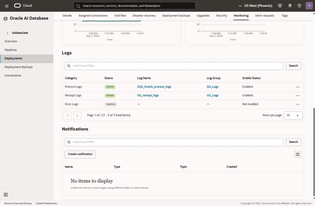Open GG_Logs group link for Restapi Logs
Image resolution: width=315 pixels, height=206 pixels.
click(x=213, y=95)
